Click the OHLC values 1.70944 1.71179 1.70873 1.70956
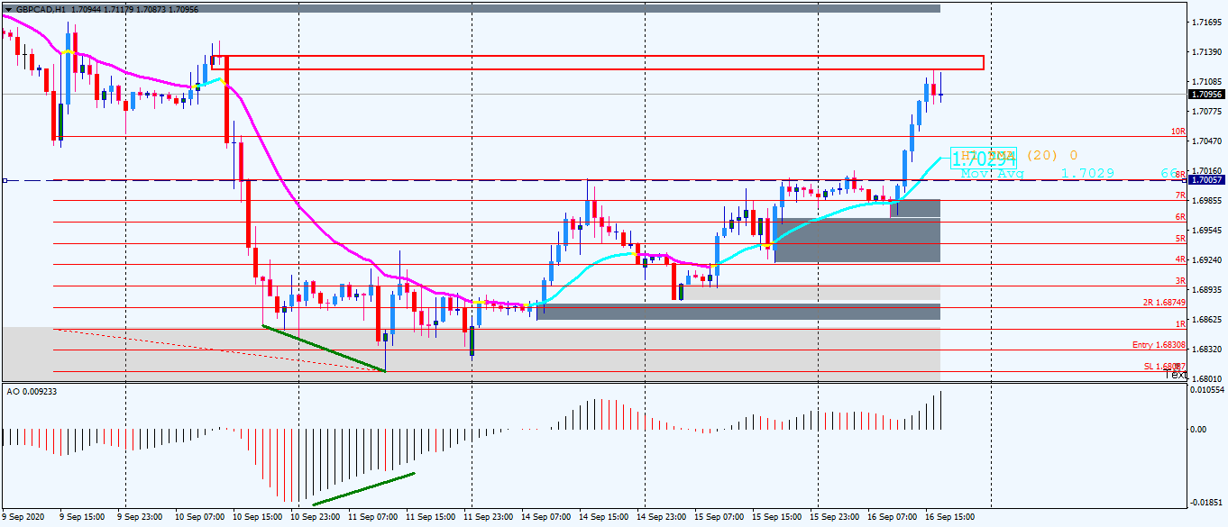The image size is (1228, 527). [x=136, y=8]
